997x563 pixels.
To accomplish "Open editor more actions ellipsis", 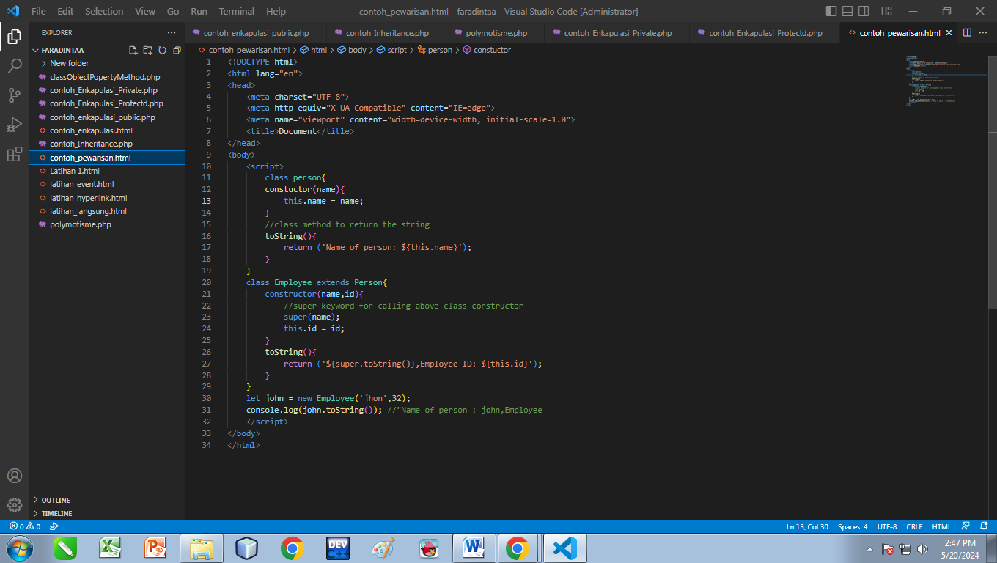I will 984,33.
